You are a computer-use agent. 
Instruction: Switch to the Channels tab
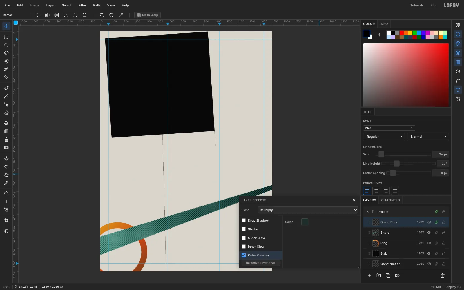pos(390,200)
